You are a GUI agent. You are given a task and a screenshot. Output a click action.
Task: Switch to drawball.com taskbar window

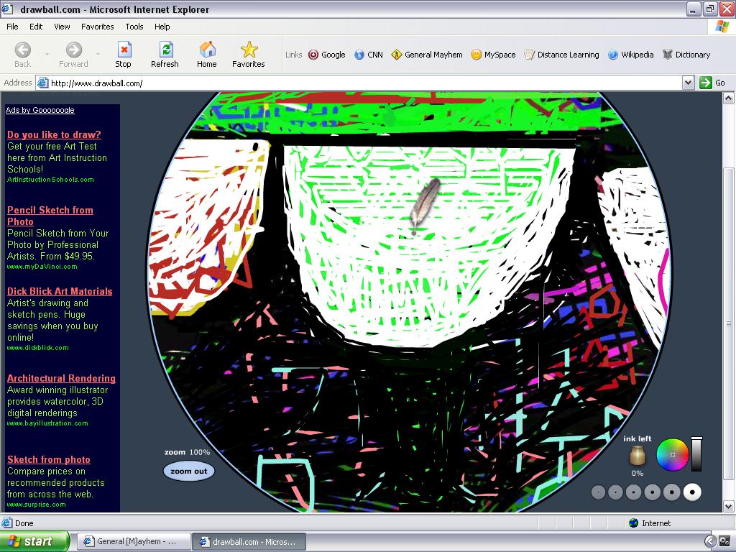coord(249,542)
